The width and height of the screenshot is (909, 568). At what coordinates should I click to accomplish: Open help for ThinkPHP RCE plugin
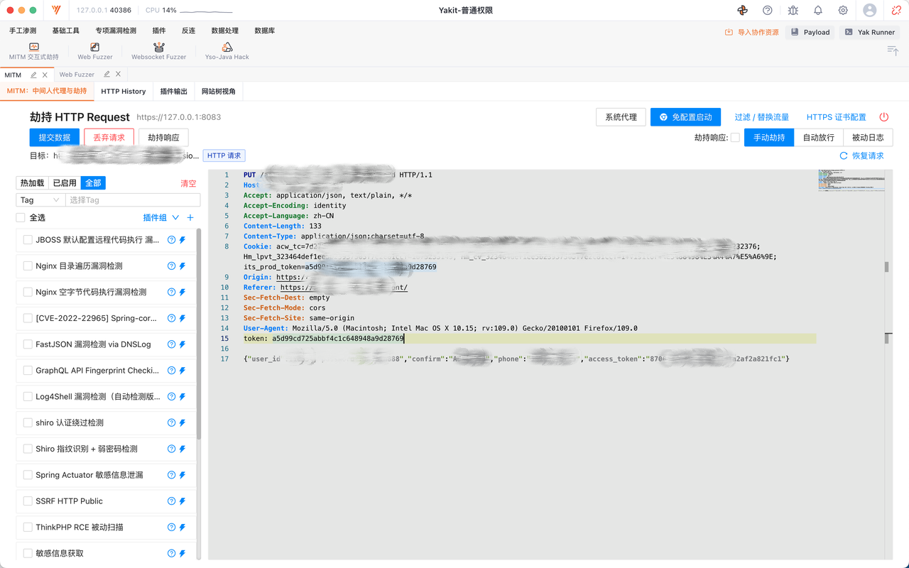coord(171,528)
